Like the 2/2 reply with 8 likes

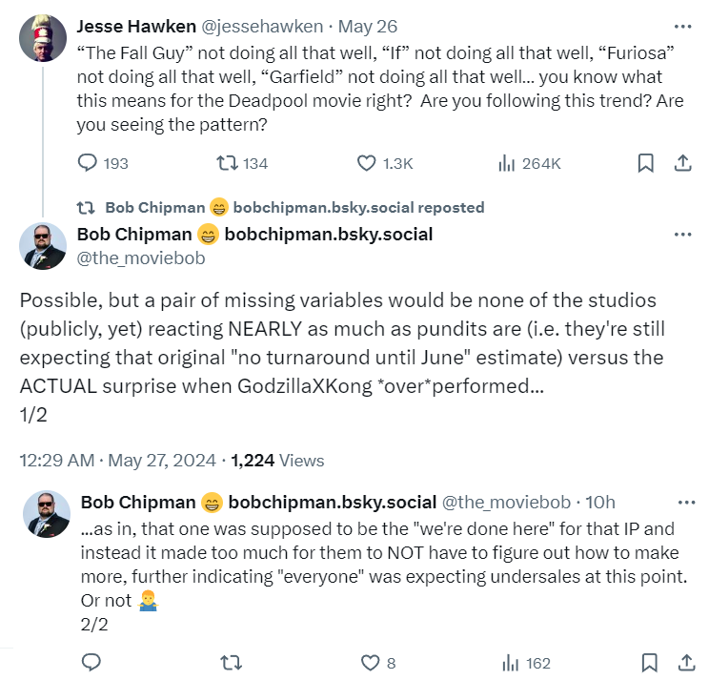370,662
